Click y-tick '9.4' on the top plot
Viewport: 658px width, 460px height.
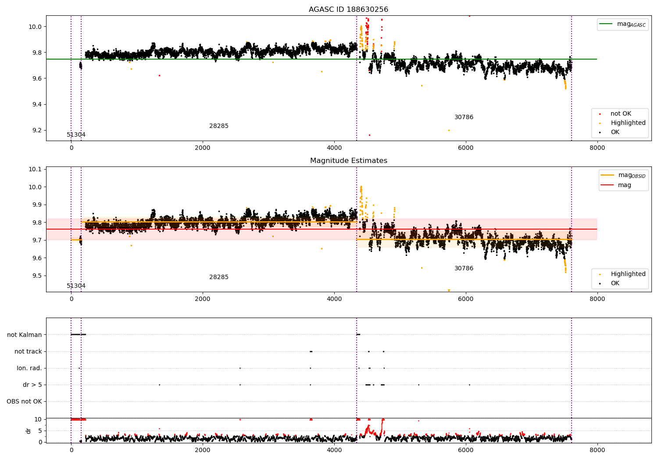coord(36,104)
